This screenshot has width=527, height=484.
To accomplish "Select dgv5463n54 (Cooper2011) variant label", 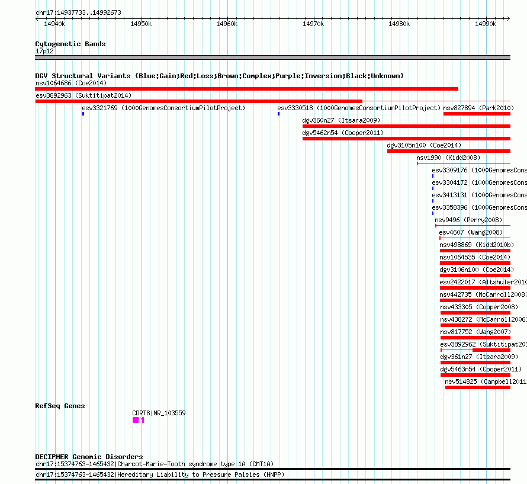I will point(481,369).
